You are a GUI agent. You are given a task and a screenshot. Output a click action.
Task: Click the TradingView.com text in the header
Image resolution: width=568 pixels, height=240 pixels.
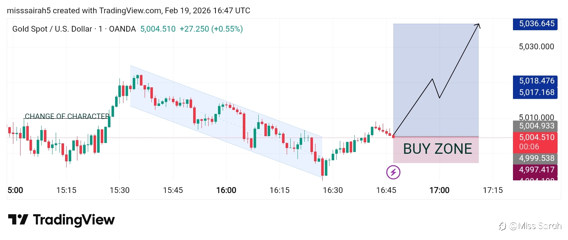click(130, 11)
